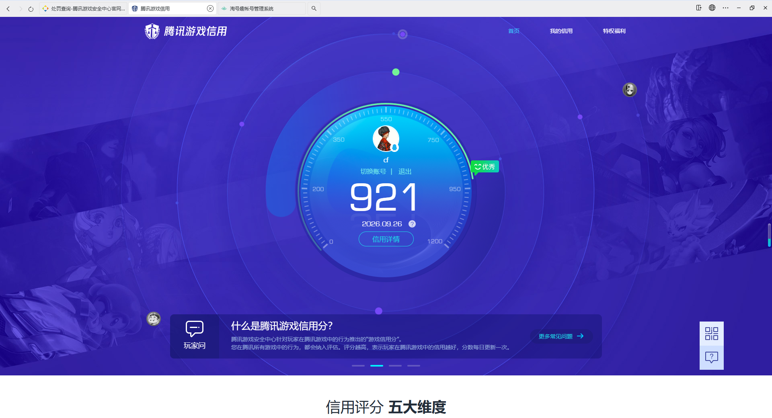Click 切换账号 link
The width and height of the screenshot is (772, 418).
pyautogui.click(x=373, y=172)
